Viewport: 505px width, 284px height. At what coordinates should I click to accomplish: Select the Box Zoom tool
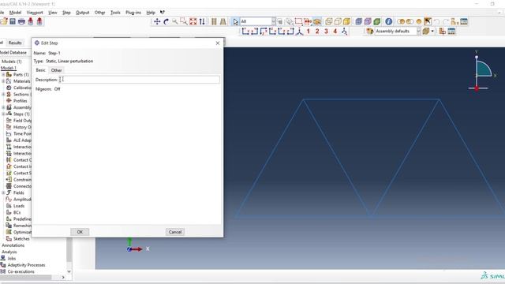click(x=184, y=21)
